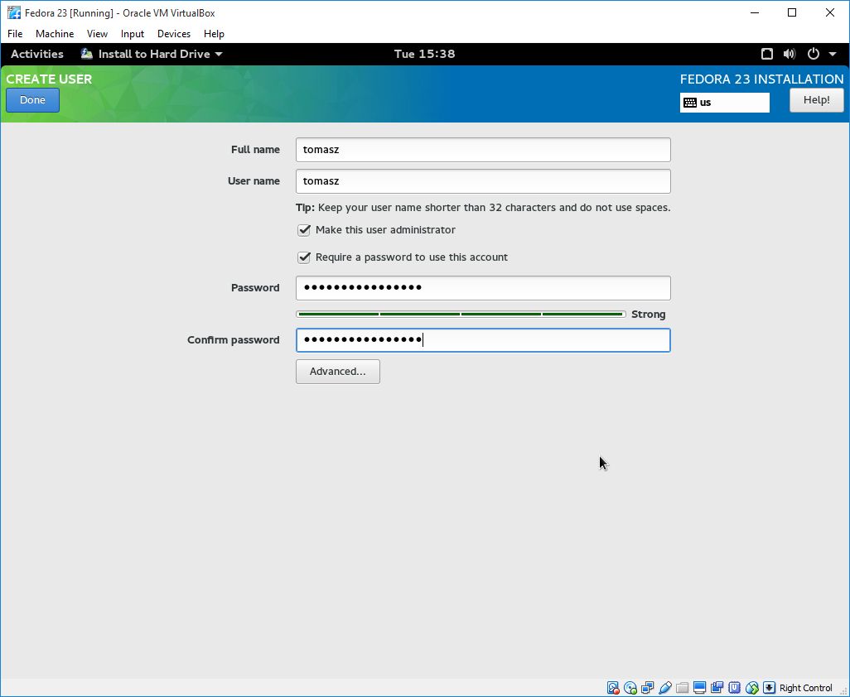Screen dimensions: 850x697
Task: Uncheck Make this user administrator
Action: [x=304, y=230]
